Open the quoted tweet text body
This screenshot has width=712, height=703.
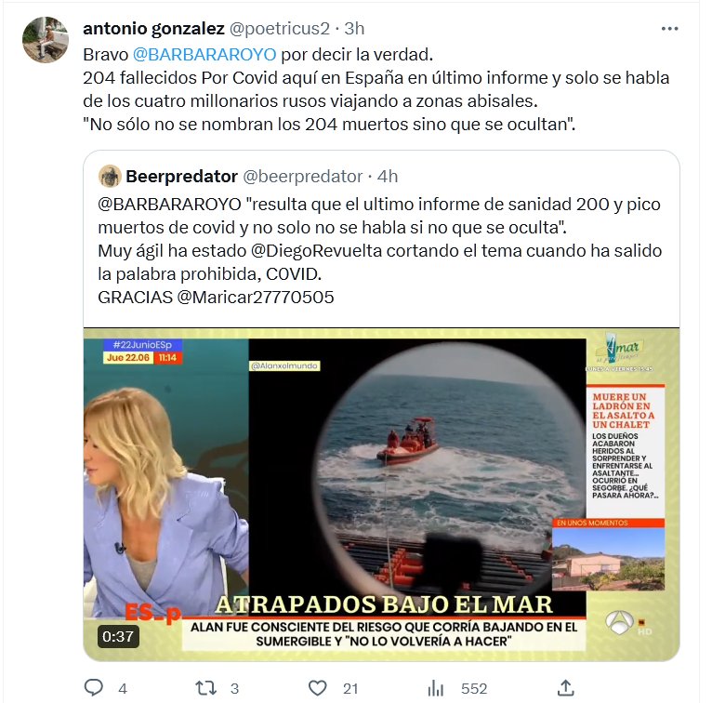click(379, 251)
